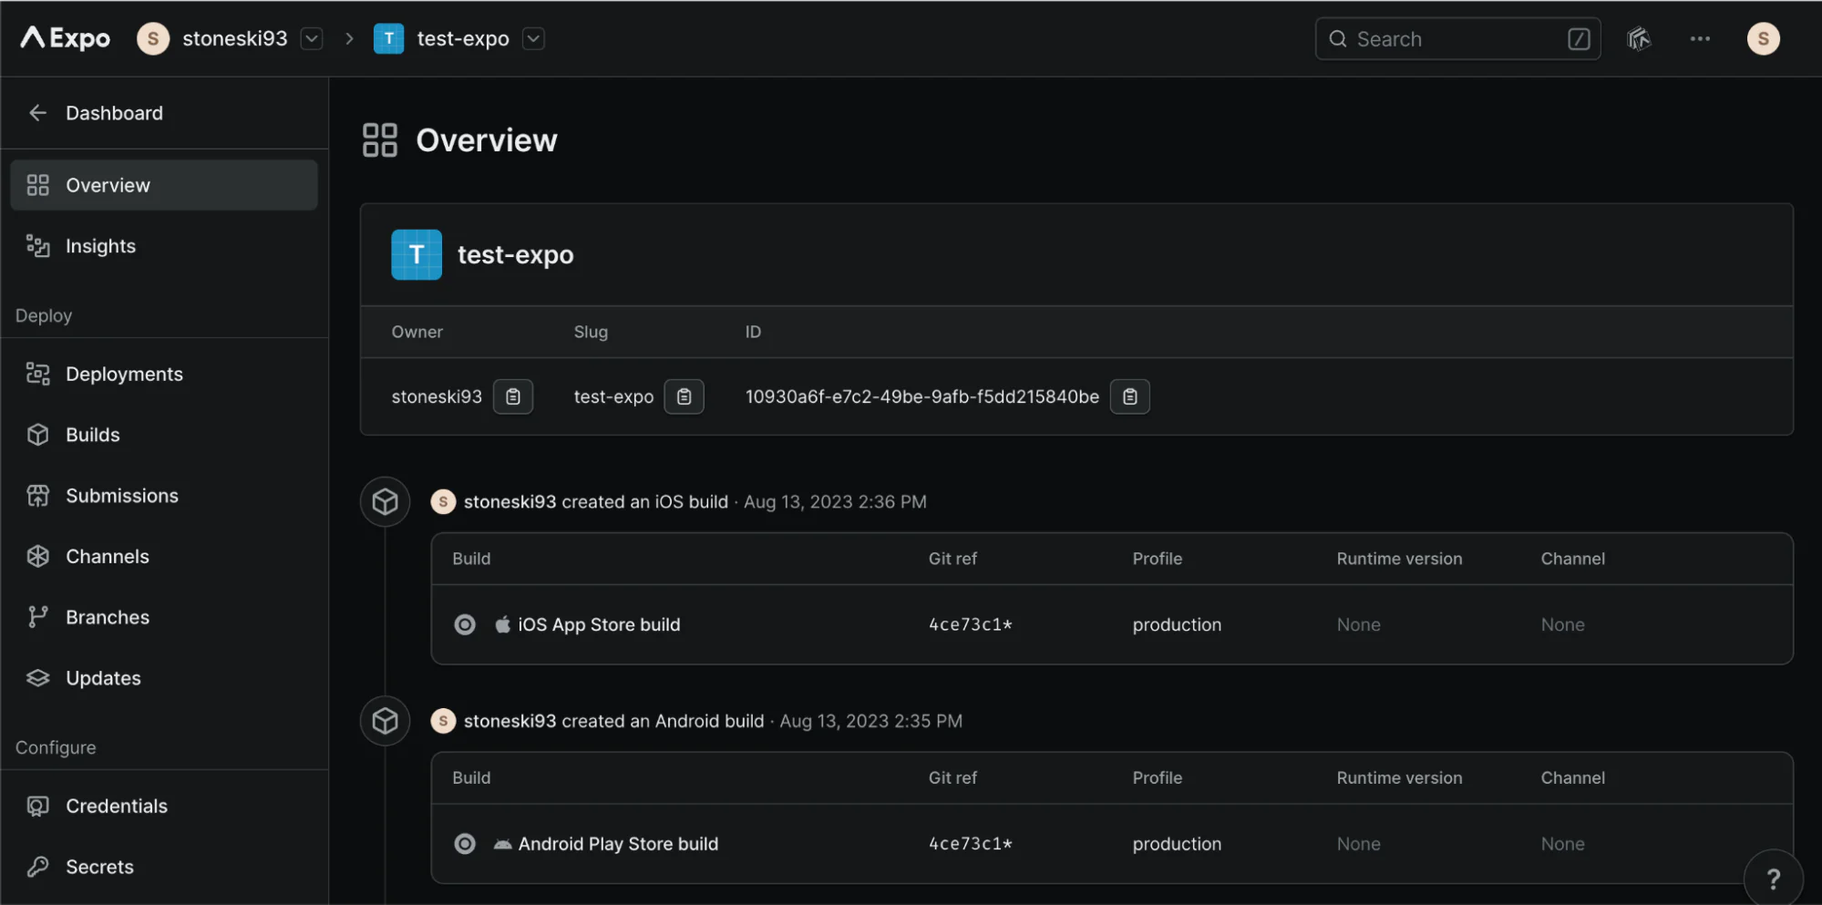Screen dimensions: 1822x905
Task: Open the Android Play Store build
Action: [x=618, y=844]
